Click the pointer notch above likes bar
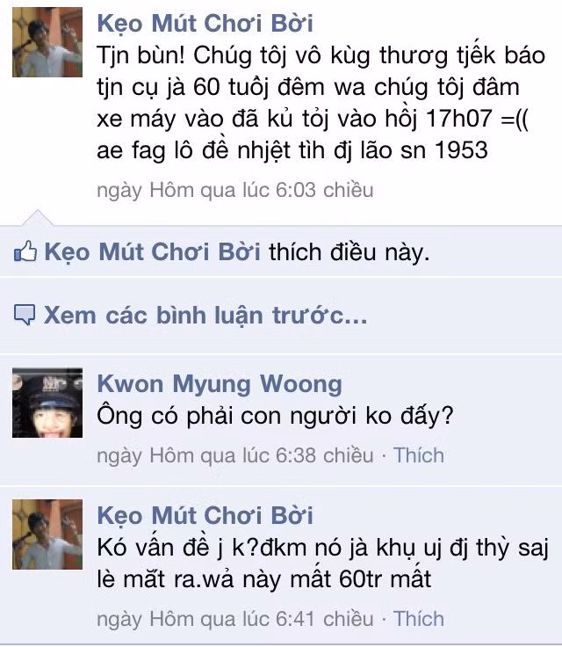The height and width of the screenshot is (647, 562). click(x=38, y=217)
